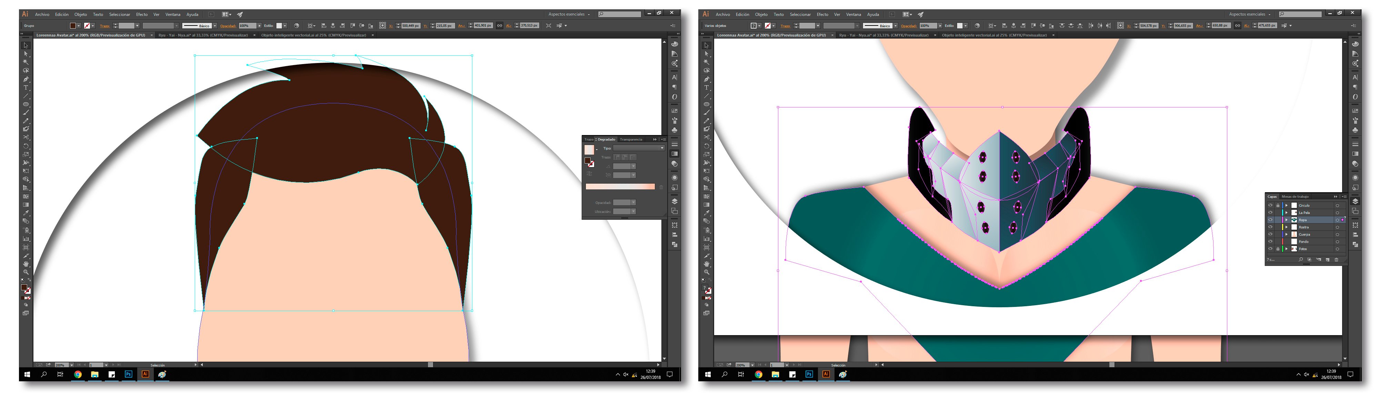Image resolution: width=1379 pixels, height=403 pixels.
Task: Select the Type tool in left window
Action: coord(26,87)
